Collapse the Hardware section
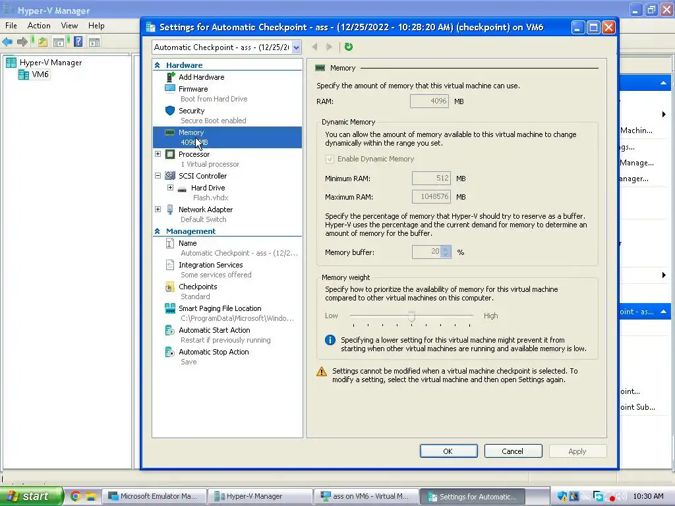 (157, 65)
